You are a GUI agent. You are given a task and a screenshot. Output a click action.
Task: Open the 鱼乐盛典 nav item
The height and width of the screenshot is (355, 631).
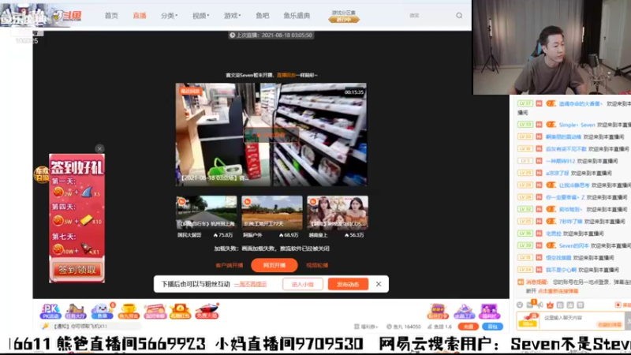297,16
